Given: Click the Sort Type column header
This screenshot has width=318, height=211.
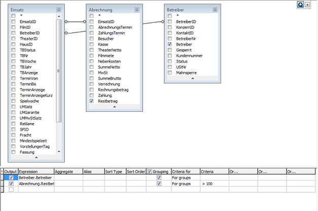Looking at the screenshot, I should click(115, 172).
